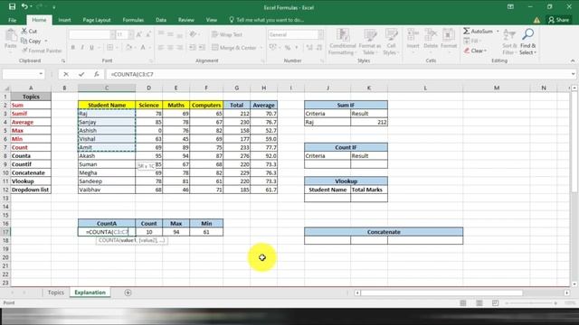This screenshot has width=579, height=325.
Task: Click Merge & Center button
Action: [234, 48]
